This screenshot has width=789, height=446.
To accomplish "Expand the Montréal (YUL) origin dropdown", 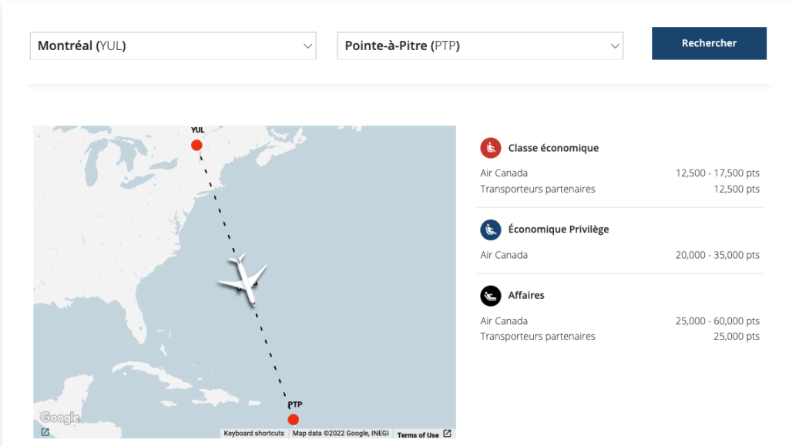I will click(172, 45).
